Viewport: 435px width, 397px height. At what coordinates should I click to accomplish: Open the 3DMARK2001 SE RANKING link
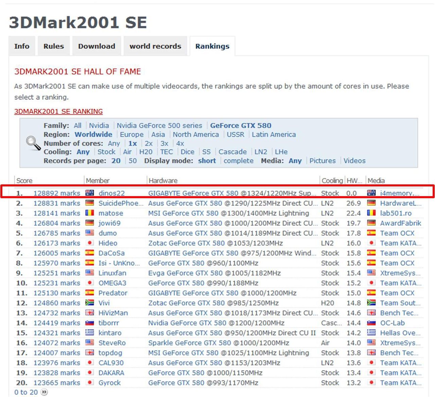point(58,111)
